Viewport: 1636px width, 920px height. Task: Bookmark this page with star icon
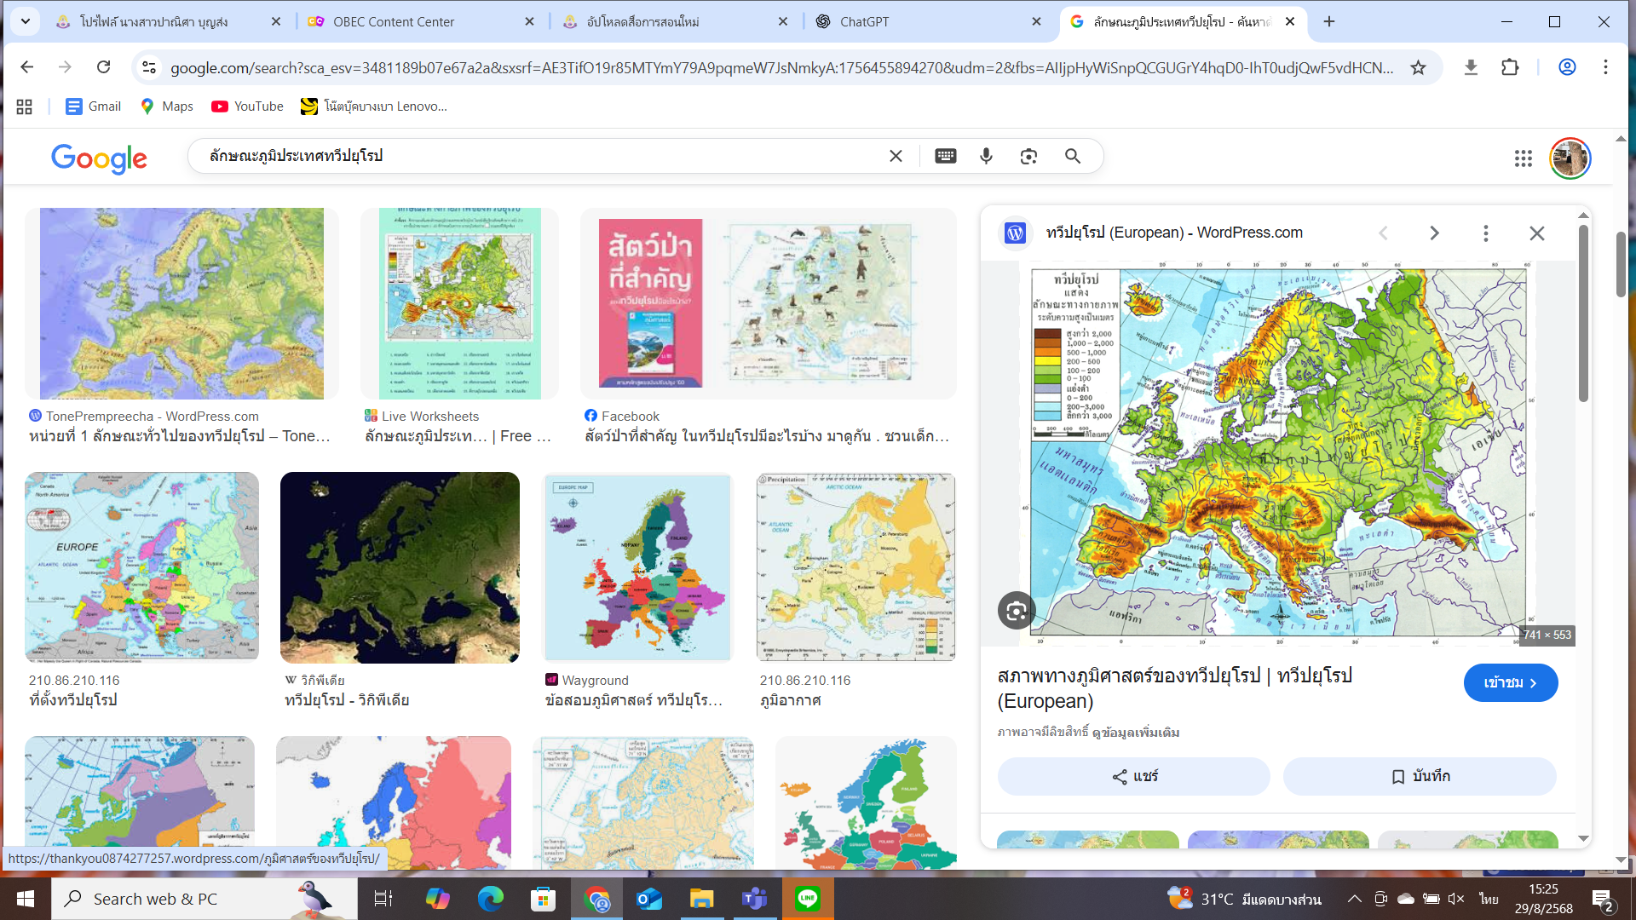coord(1418,67)
